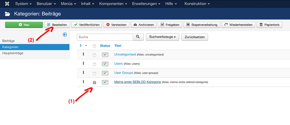Click '(Alias: meine-erste-seblod-kategorie)' text
Viewport: 290px width, 125px height.
tap(185, 82)
